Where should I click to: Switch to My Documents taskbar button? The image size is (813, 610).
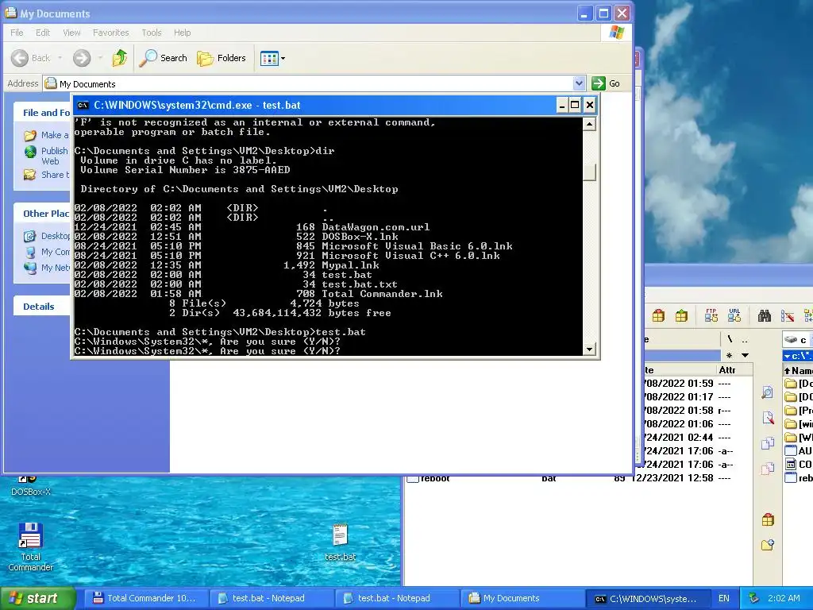[x=522, y=598]
